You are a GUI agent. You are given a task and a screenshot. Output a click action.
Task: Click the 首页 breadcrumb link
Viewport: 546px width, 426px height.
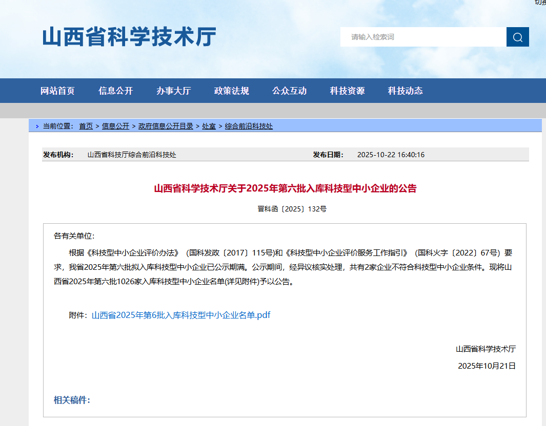tap(86, 126)
